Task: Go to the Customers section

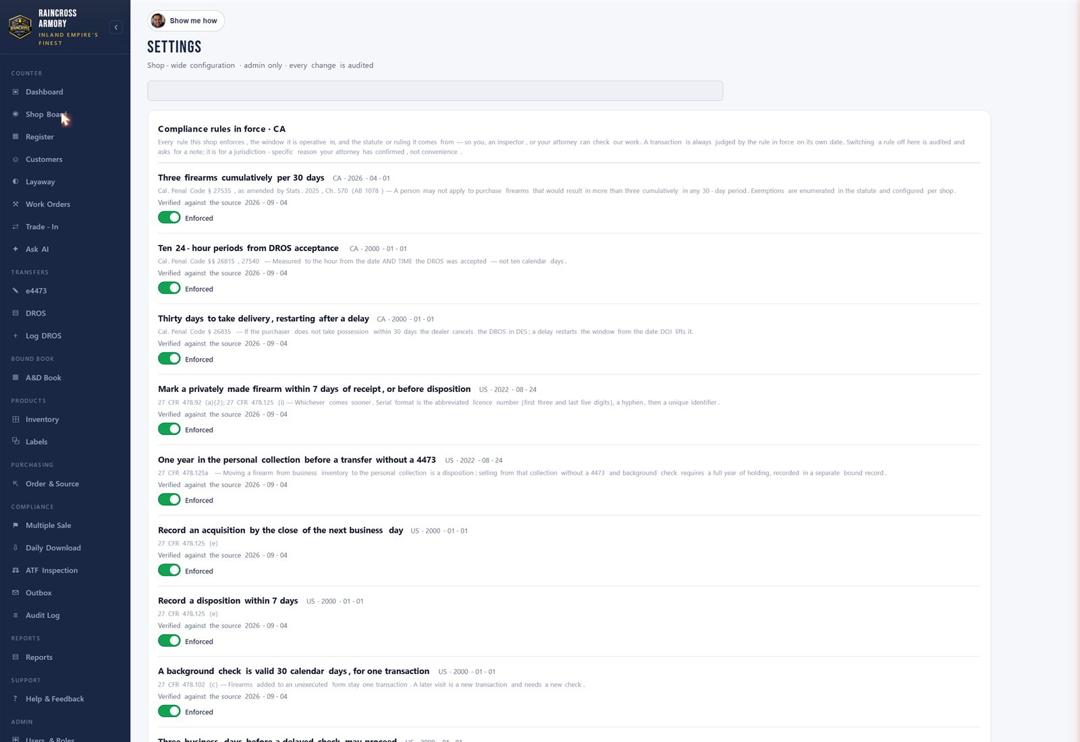Action: point(44,159)
